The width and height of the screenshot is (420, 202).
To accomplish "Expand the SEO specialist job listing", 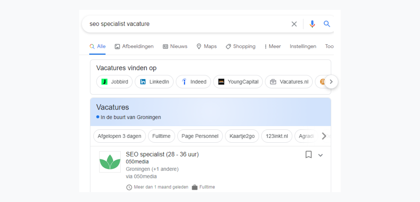I will (320, 155).
